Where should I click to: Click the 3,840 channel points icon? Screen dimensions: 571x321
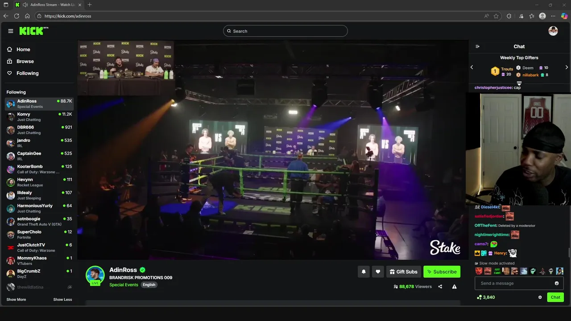pyautogui.click(x=479, y=297)
